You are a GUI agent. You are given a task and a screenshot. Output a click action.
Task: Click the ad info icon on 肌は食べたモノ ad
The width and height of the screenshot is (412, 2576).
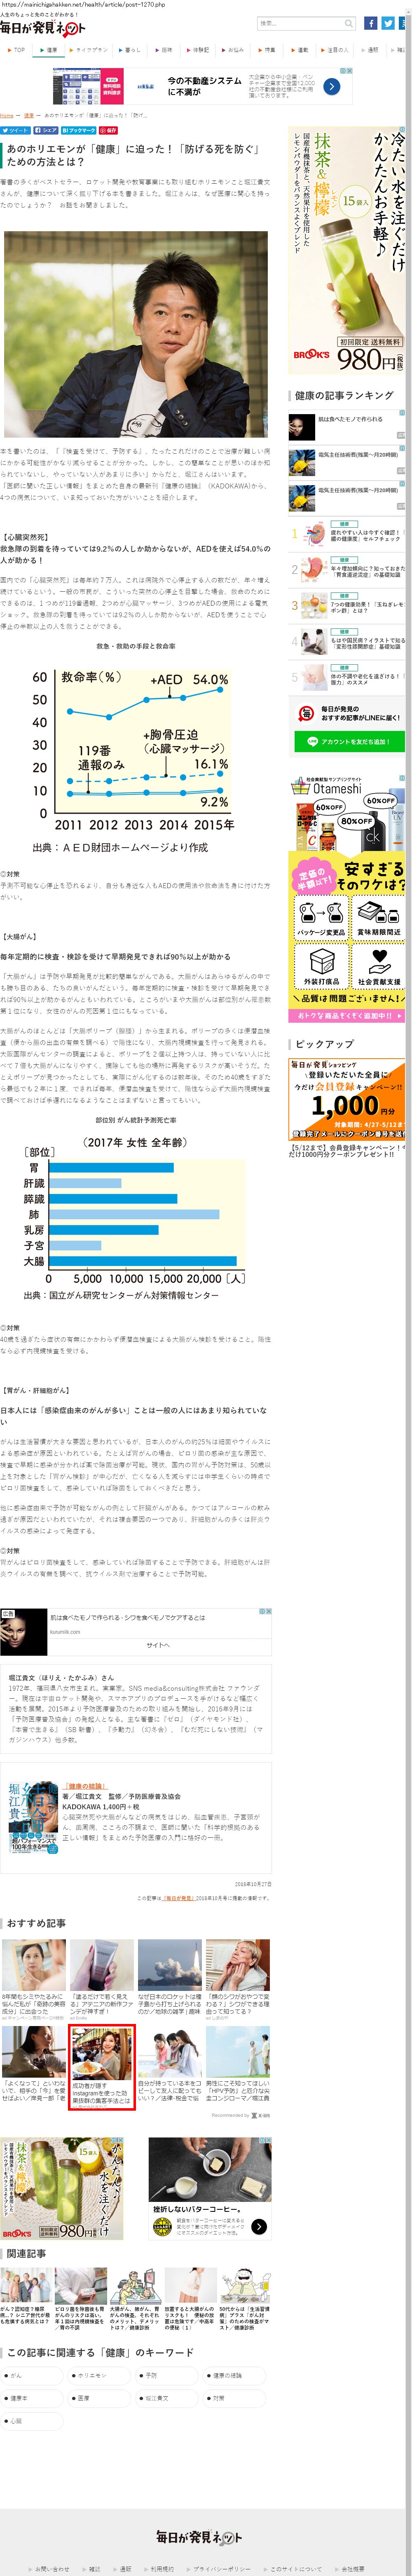pyautogui.click(x=402, y=412)
